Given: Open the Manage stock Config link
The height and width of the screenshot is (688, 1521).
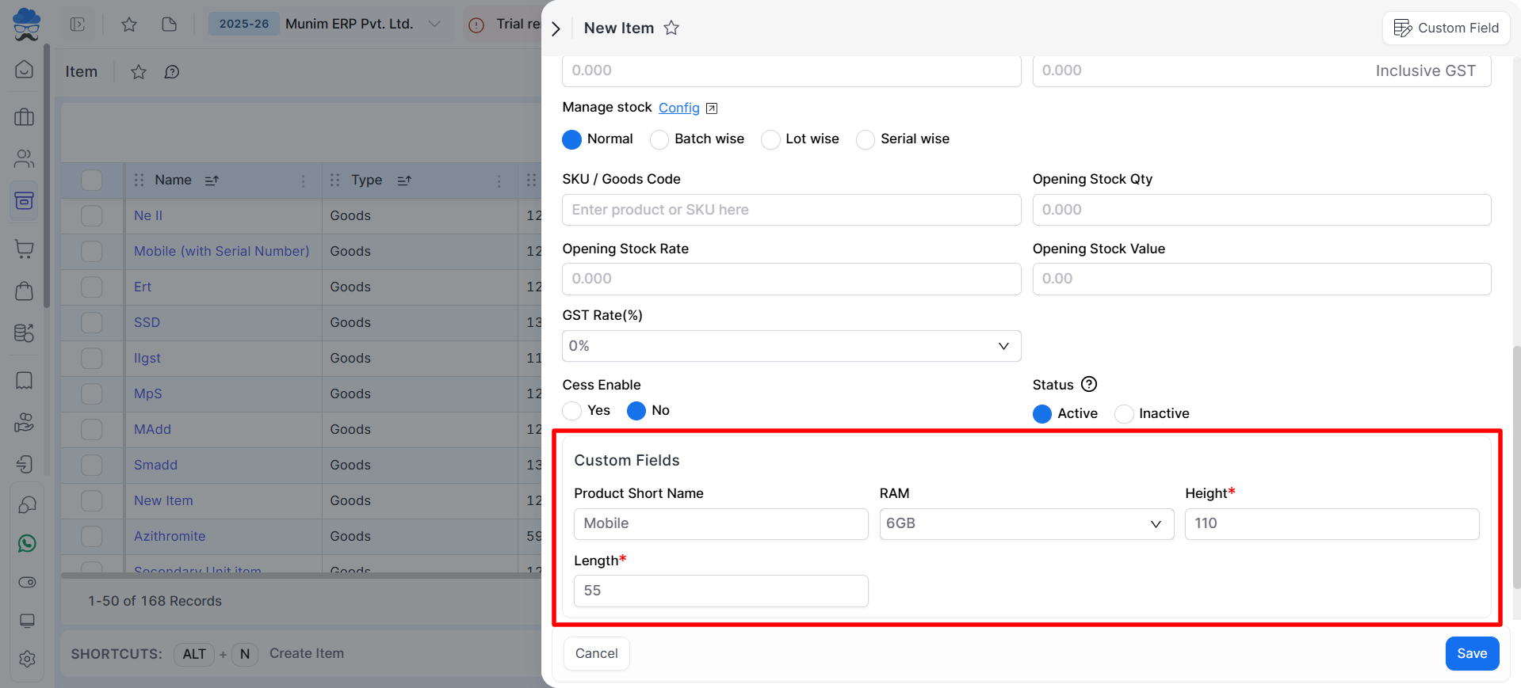Looking at the screenshot, I should click(x=679, y=108).
